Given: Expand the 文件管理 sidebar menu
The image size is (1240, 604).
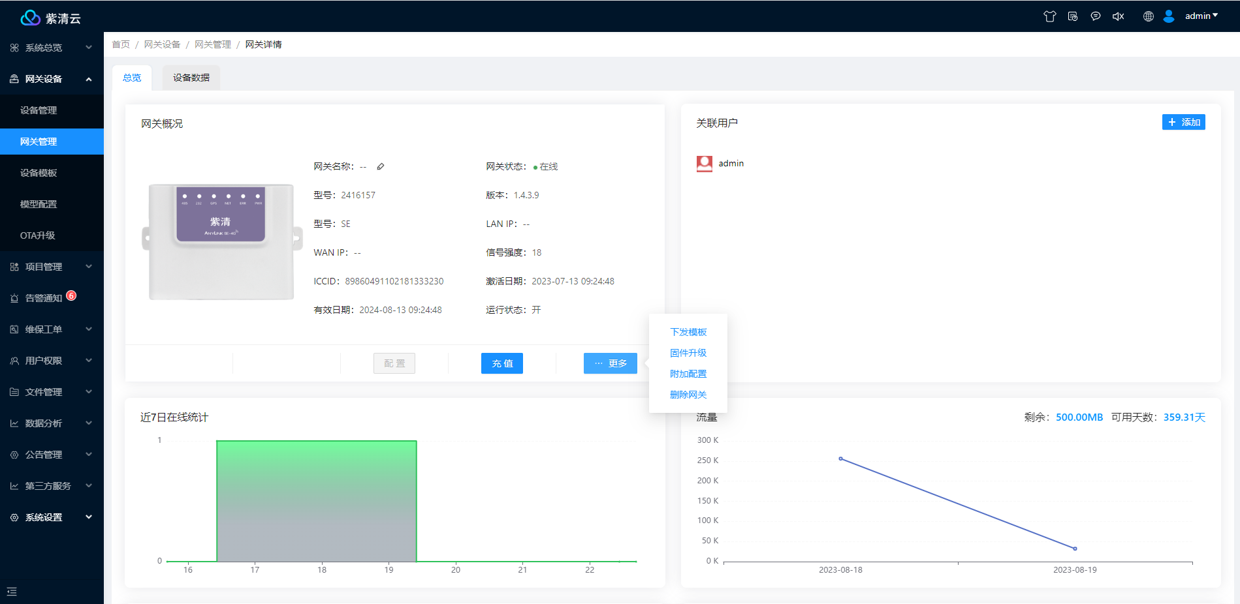Looking at the screenshot, I should (x=52, y=392).
